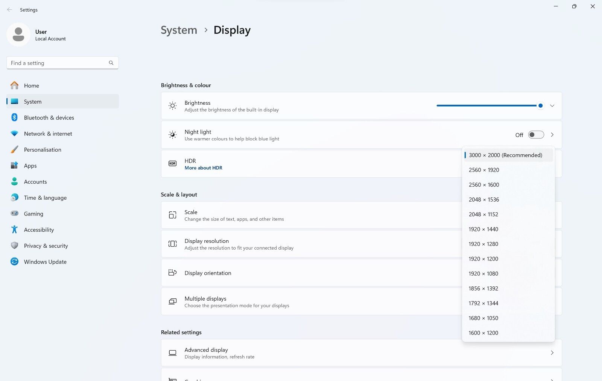Click the search magnifier icon
The height and width of the screenshot is (381, 602).
pos(111,63)
